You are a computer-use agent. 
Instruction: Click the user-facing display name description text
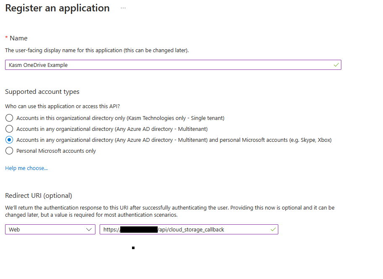(x=97, y=50)
